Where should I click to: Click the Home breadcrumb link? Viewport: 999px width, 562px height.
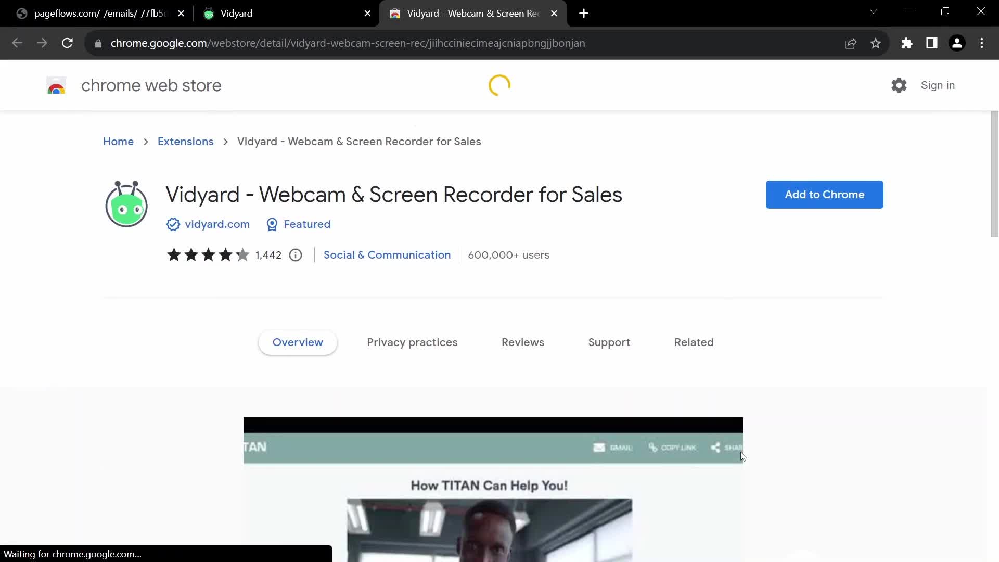pyautogui.click(x=119, y=142)
